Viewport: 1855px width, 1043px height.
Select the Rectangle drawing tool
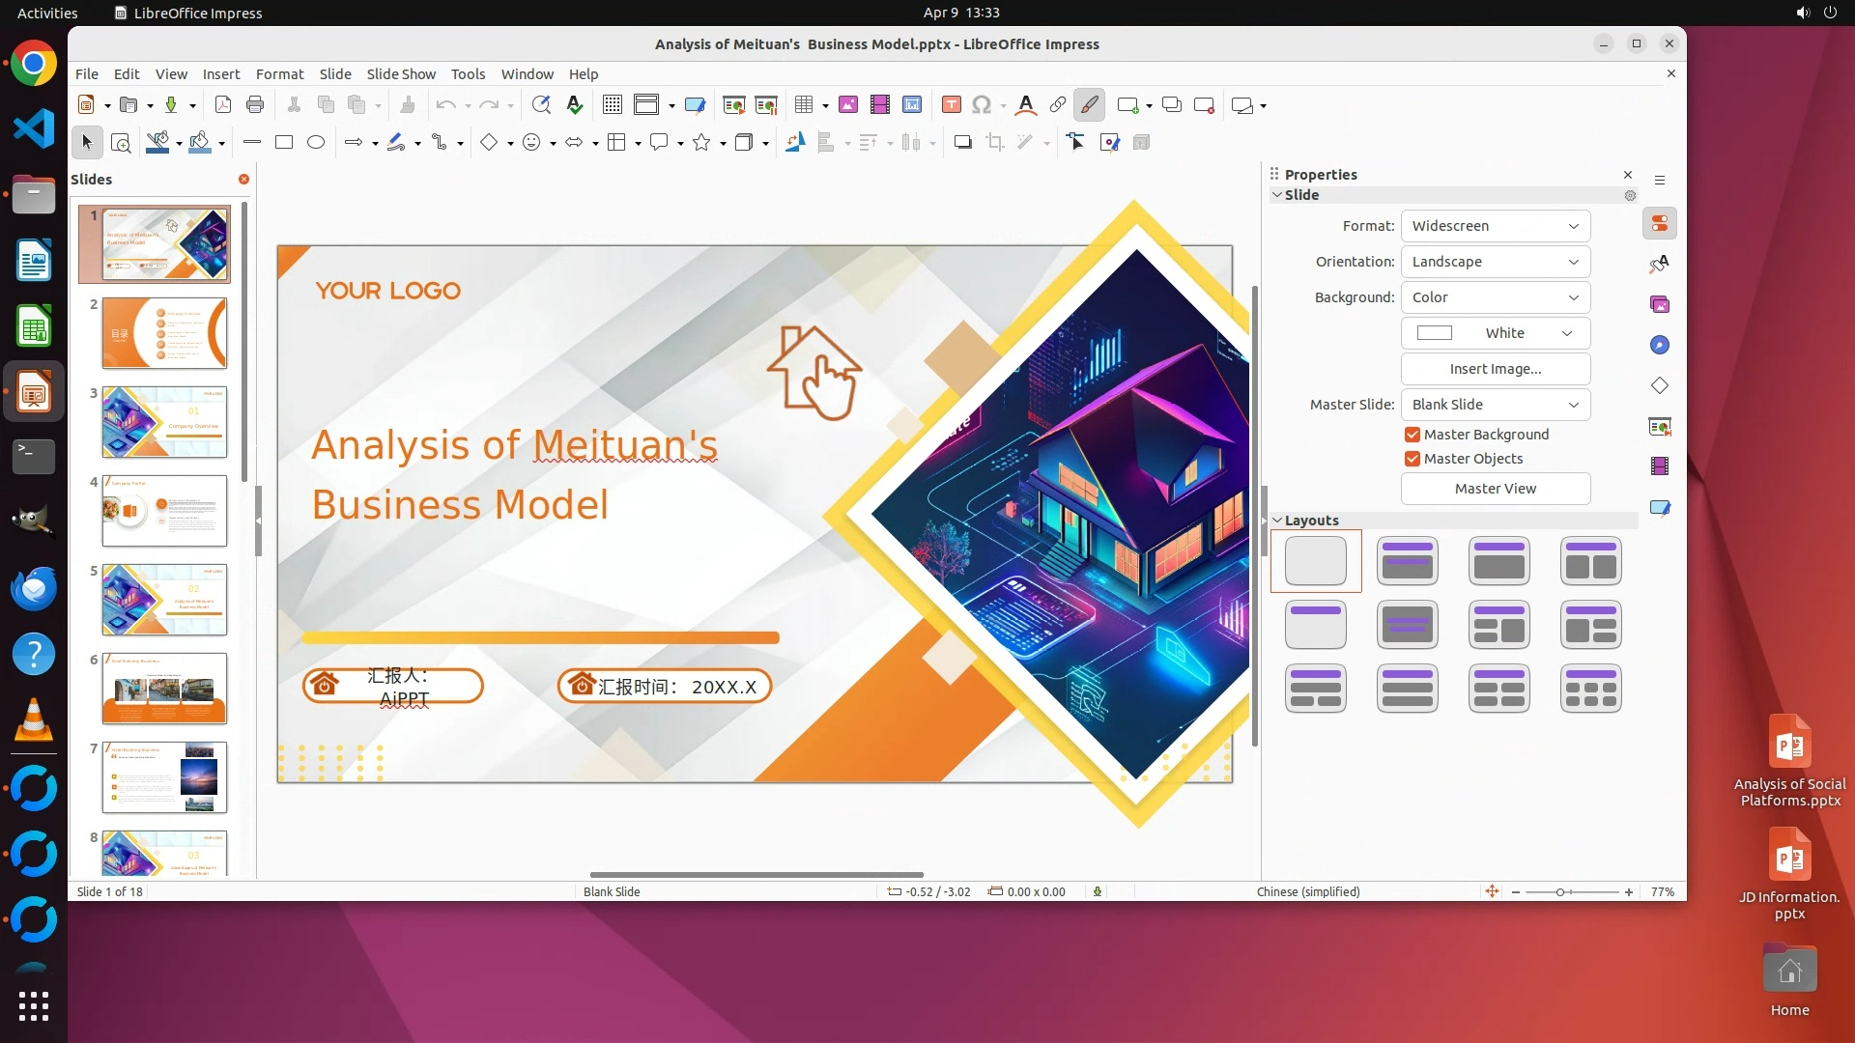pos(284,143)
